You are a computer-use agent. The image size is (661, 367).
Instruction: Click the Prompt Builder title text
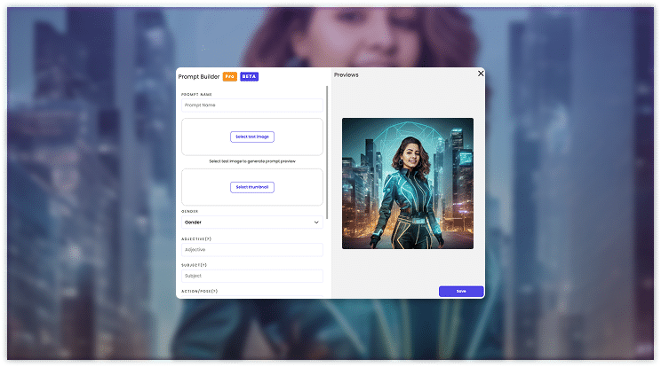click(198, 77)
